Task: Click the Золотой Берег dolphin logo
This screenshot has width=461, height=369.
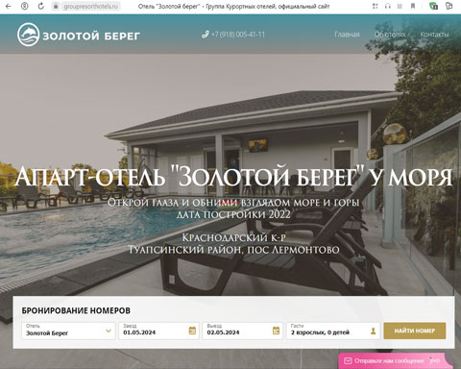Action: click(x=79, y=35)
